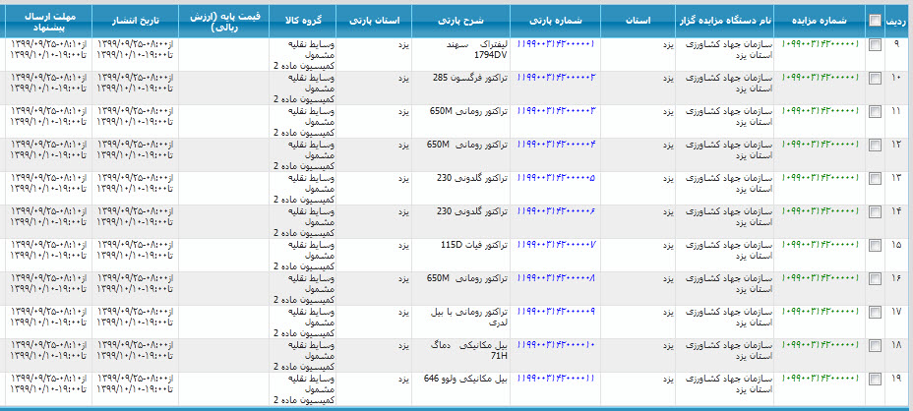Click the قیمت پایه column header
Screen dimensions: 913x411
click(223, 20)
